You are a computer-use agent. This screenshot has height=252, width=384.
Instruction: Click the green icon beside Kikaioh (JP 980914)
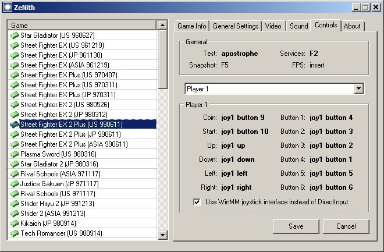[x=15, y=223]
